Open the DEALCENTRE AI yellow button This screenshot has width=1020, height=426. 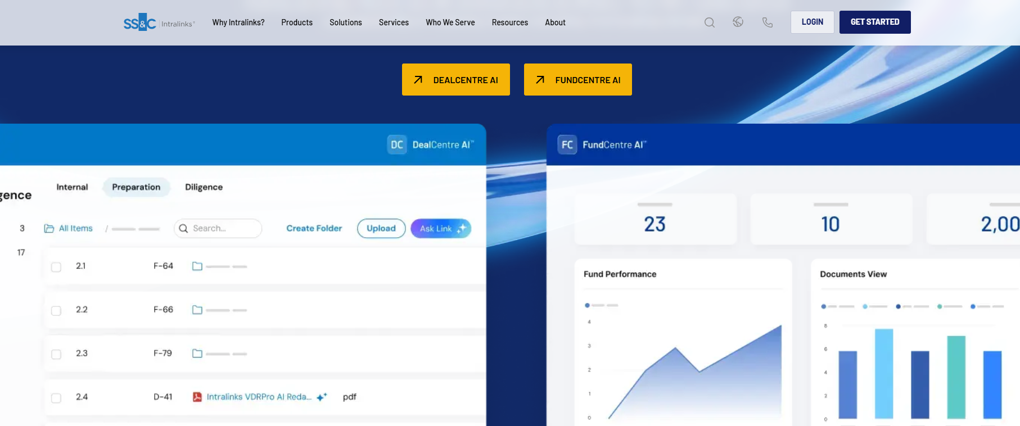(456, 80)
